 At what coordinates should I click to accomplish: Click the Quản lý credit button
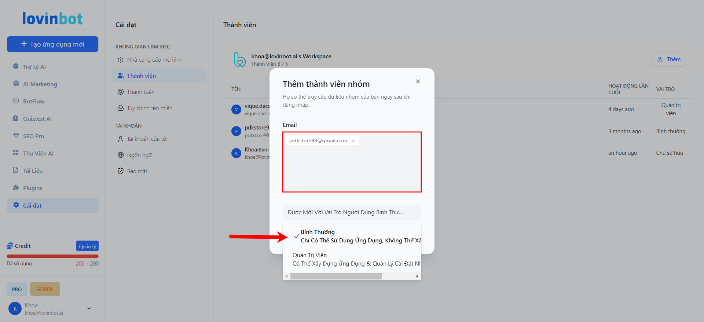coord(87,246)
